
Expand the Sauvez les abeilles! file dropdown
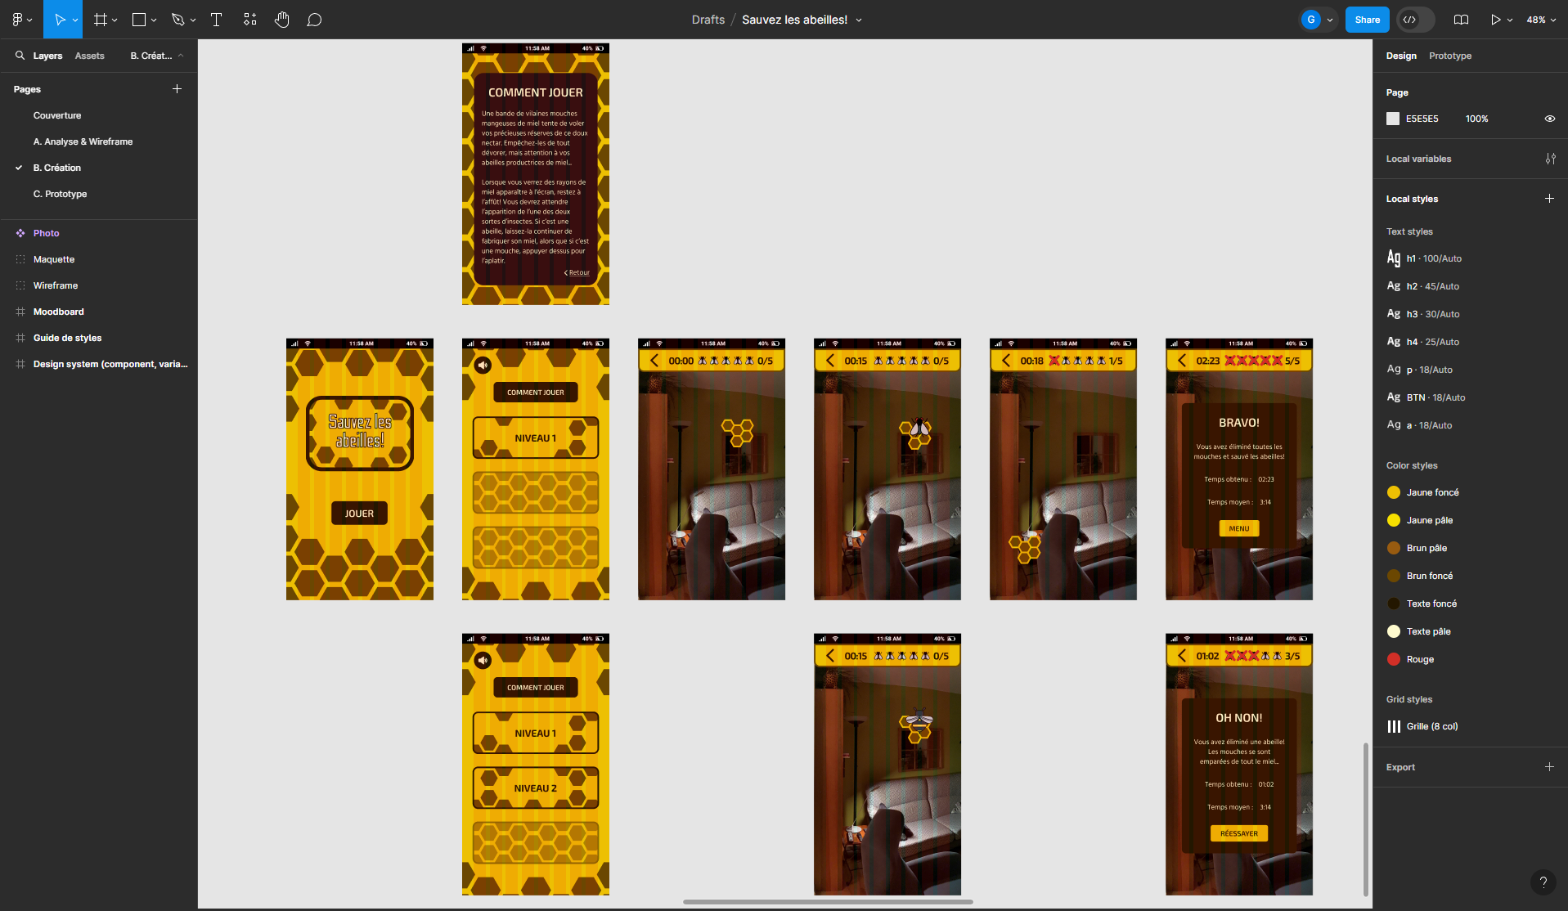(x=858, y=19)
